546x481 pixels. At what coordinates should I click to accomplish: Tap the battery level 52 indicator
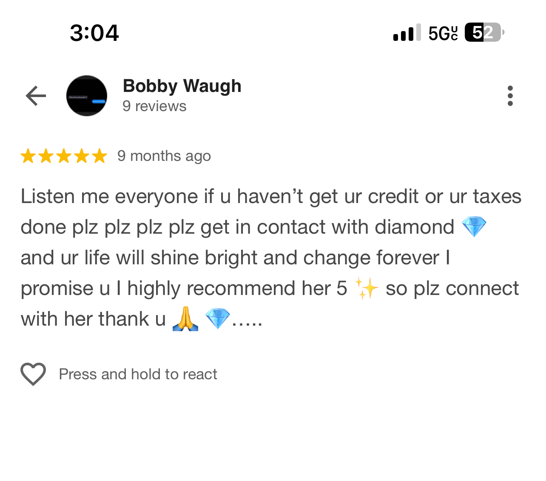pos(484,32)
